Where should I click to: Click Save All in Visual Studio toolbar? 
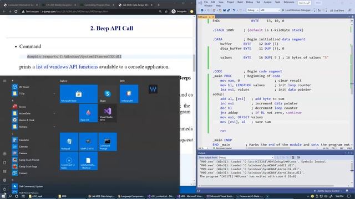click(228, 10)
